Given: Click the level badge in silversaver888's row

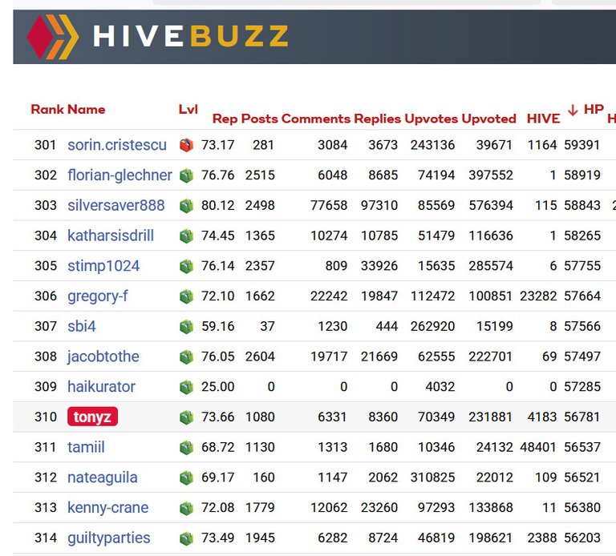Looking at the screenshot, I should pos(186,206).
